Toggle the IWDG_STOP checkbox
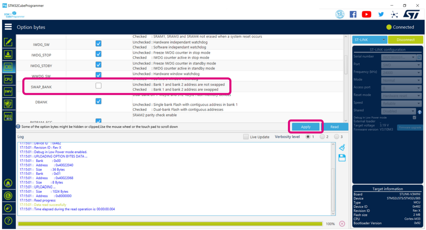The height and width of the screenshot is (230, 426). [x=98, y=54]
